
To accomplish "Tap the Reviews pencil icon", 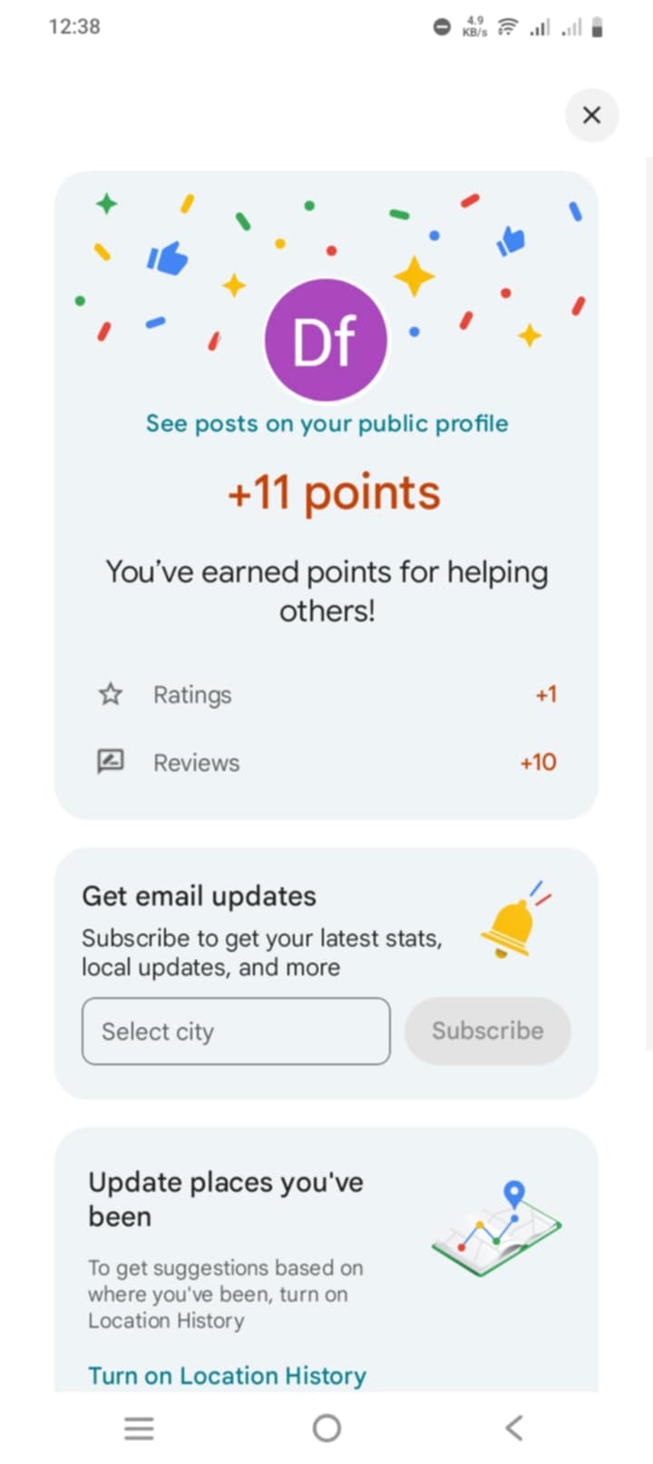I will coord(111,761).
